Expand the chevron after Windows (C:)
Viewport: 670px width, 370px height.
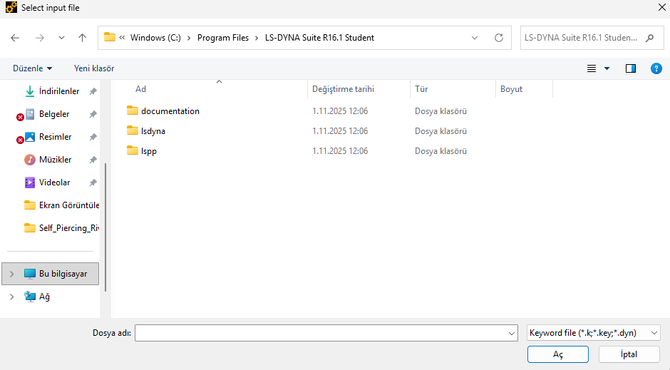click(x=189, y=38)
